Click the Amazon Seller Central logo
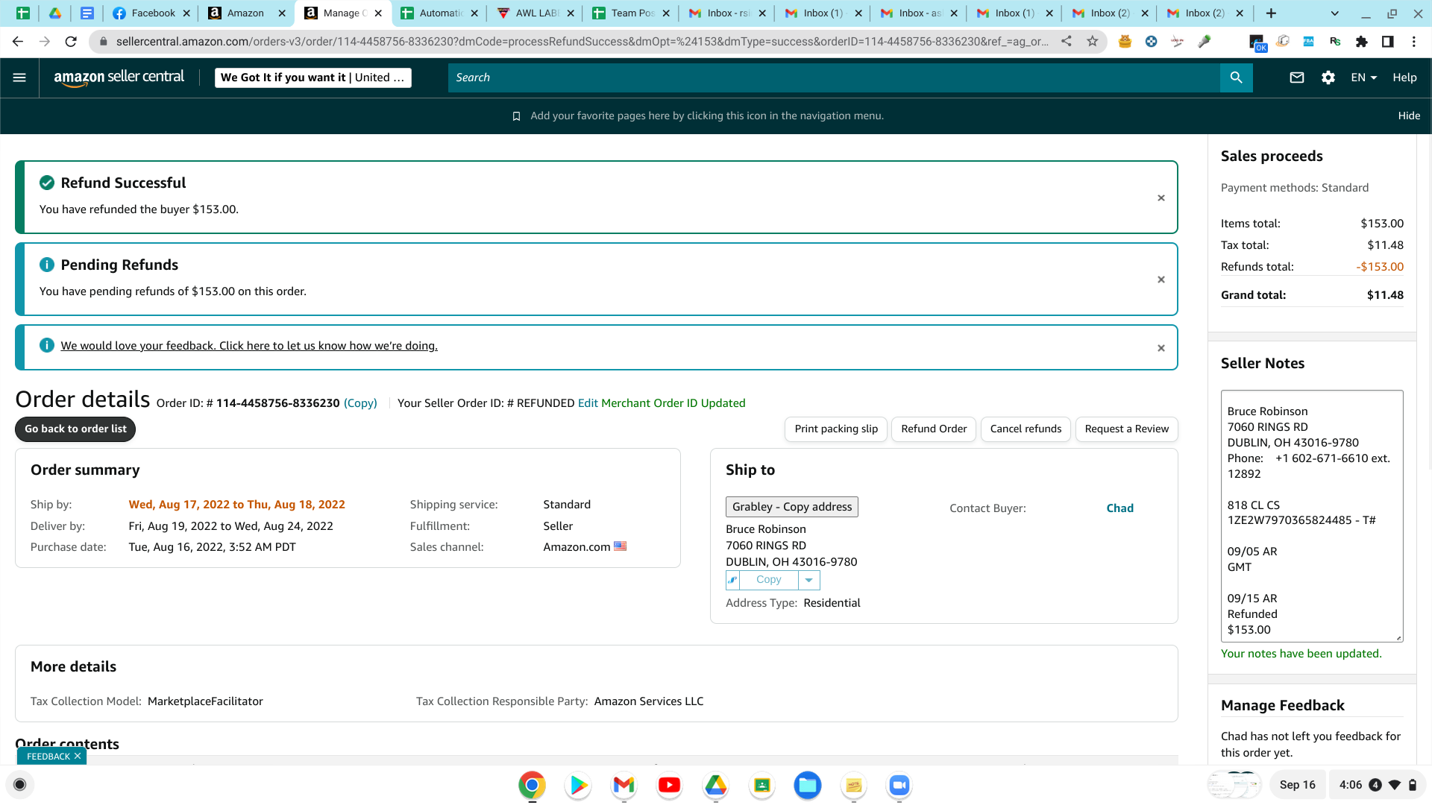Viewport: 1432px width, 805px height. tap(119, 78)
